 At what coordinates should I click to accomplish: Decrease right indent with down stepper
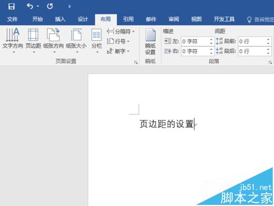click(212, 53)
